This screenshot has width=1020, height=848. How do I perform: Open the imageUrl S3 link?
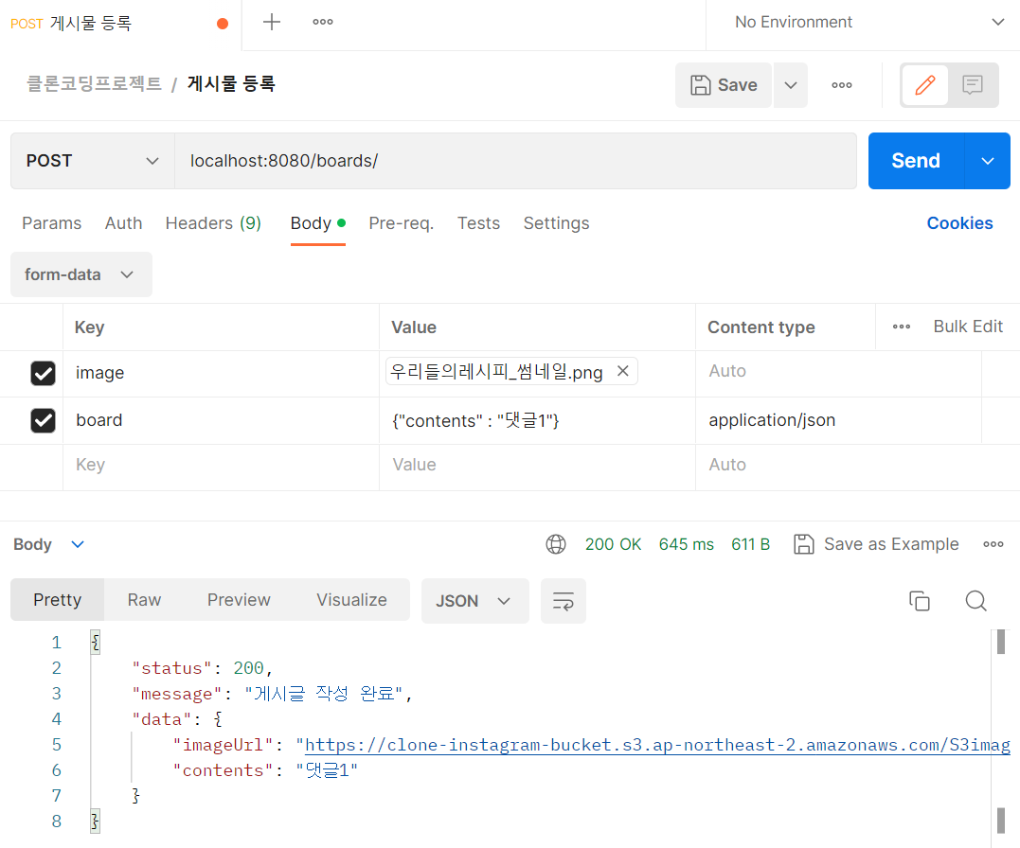point(657,745)
